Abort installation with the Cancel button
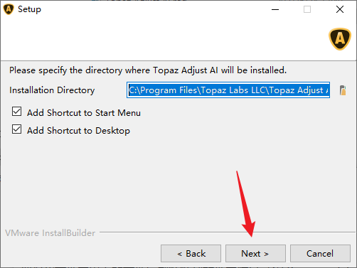Screen dimensions: 357x268 pyautogui.click(x=320, y=254)
